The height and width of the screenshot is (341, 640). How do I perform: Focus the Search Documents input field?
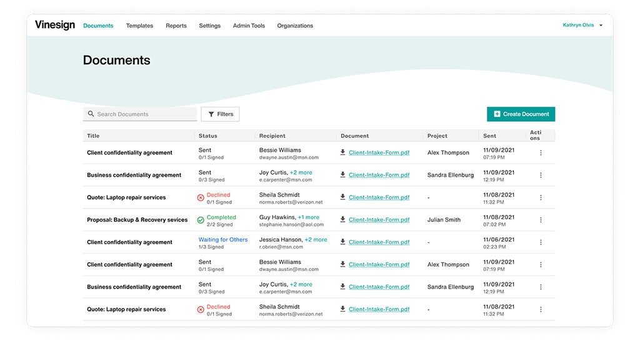point(145,114)
